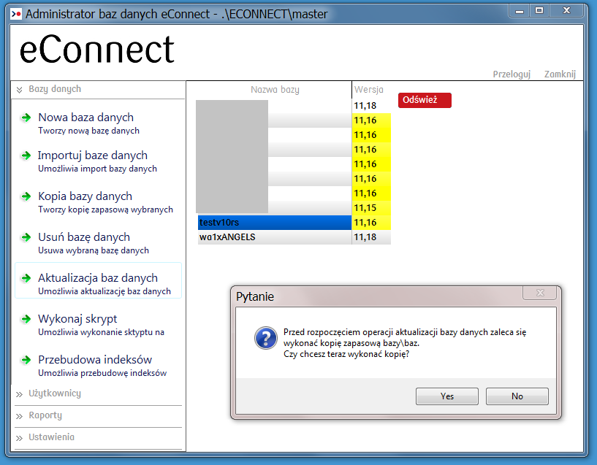Click version 11,15 cell
The height and width of the screenshot is (465, 597).
371,208
